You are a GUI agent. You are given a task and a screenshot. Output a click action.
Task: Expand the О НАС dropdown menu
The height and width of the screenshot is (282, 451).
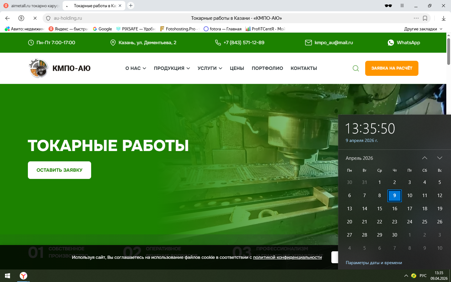point(136,68)
